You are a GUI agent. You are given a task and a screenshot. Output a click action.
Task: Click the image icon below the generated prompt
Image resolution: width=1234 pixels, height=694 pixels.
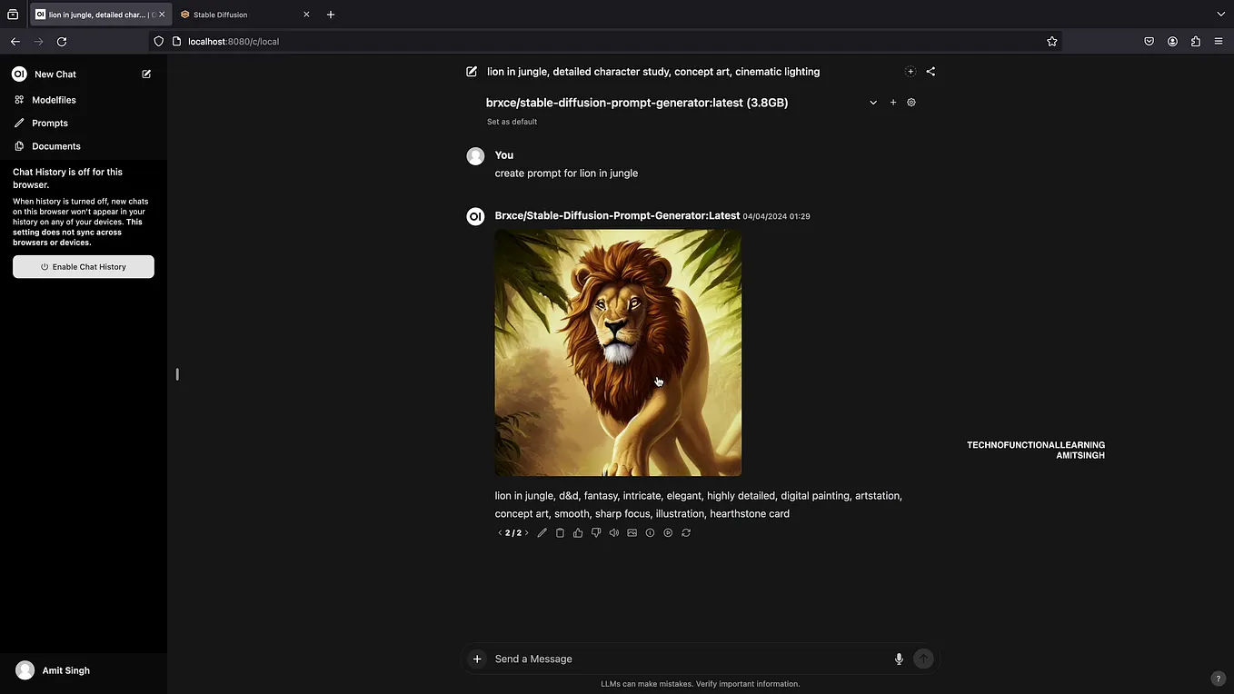(x=632, y=532)
